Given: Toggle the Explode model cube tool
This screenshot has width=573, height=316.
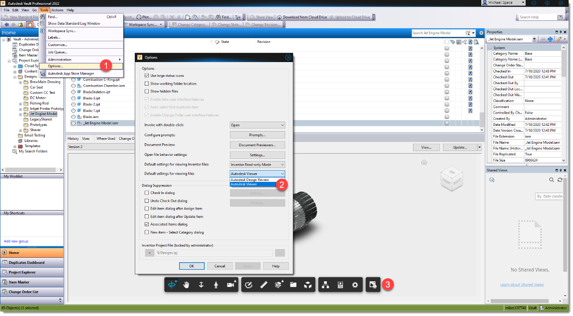Looking at the screenshot, I should (x=307, y=285).
